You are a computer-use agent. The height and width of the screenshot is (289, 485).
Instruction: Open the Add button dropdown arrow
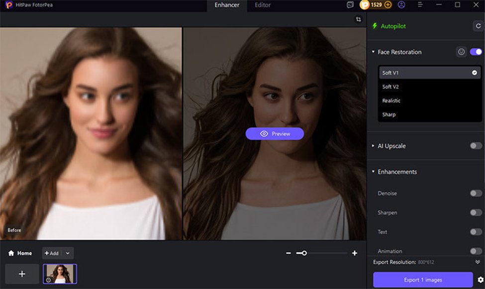[x=67, y=253]
